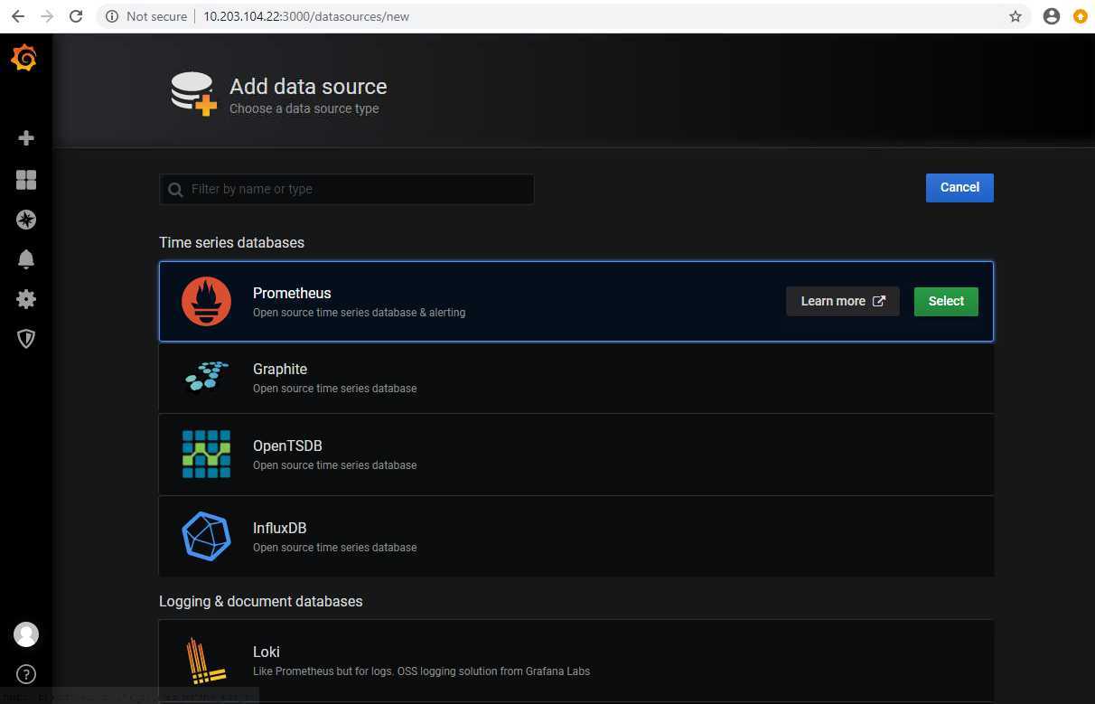
Task: Open the Chrome profile account icon
Action: 1052,16
